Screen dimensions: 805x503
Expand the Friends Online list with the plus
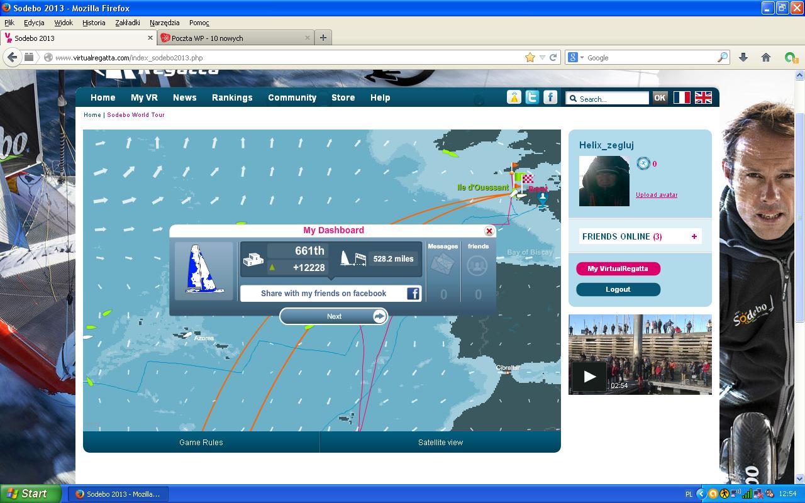pyautogui.click(x=694, y=236)
